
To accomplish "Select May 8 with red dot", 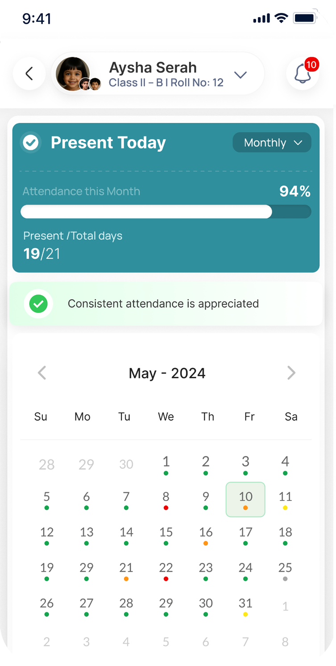I will click(166, 499).
